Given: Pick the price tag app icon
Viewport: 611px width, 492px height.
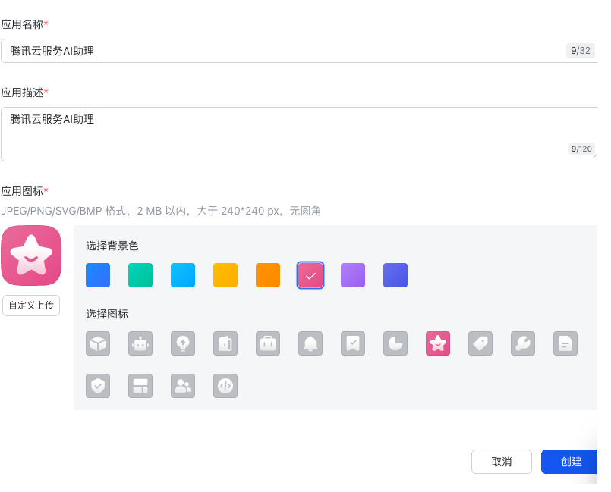Looking at the screenshot, I should 480,343.
